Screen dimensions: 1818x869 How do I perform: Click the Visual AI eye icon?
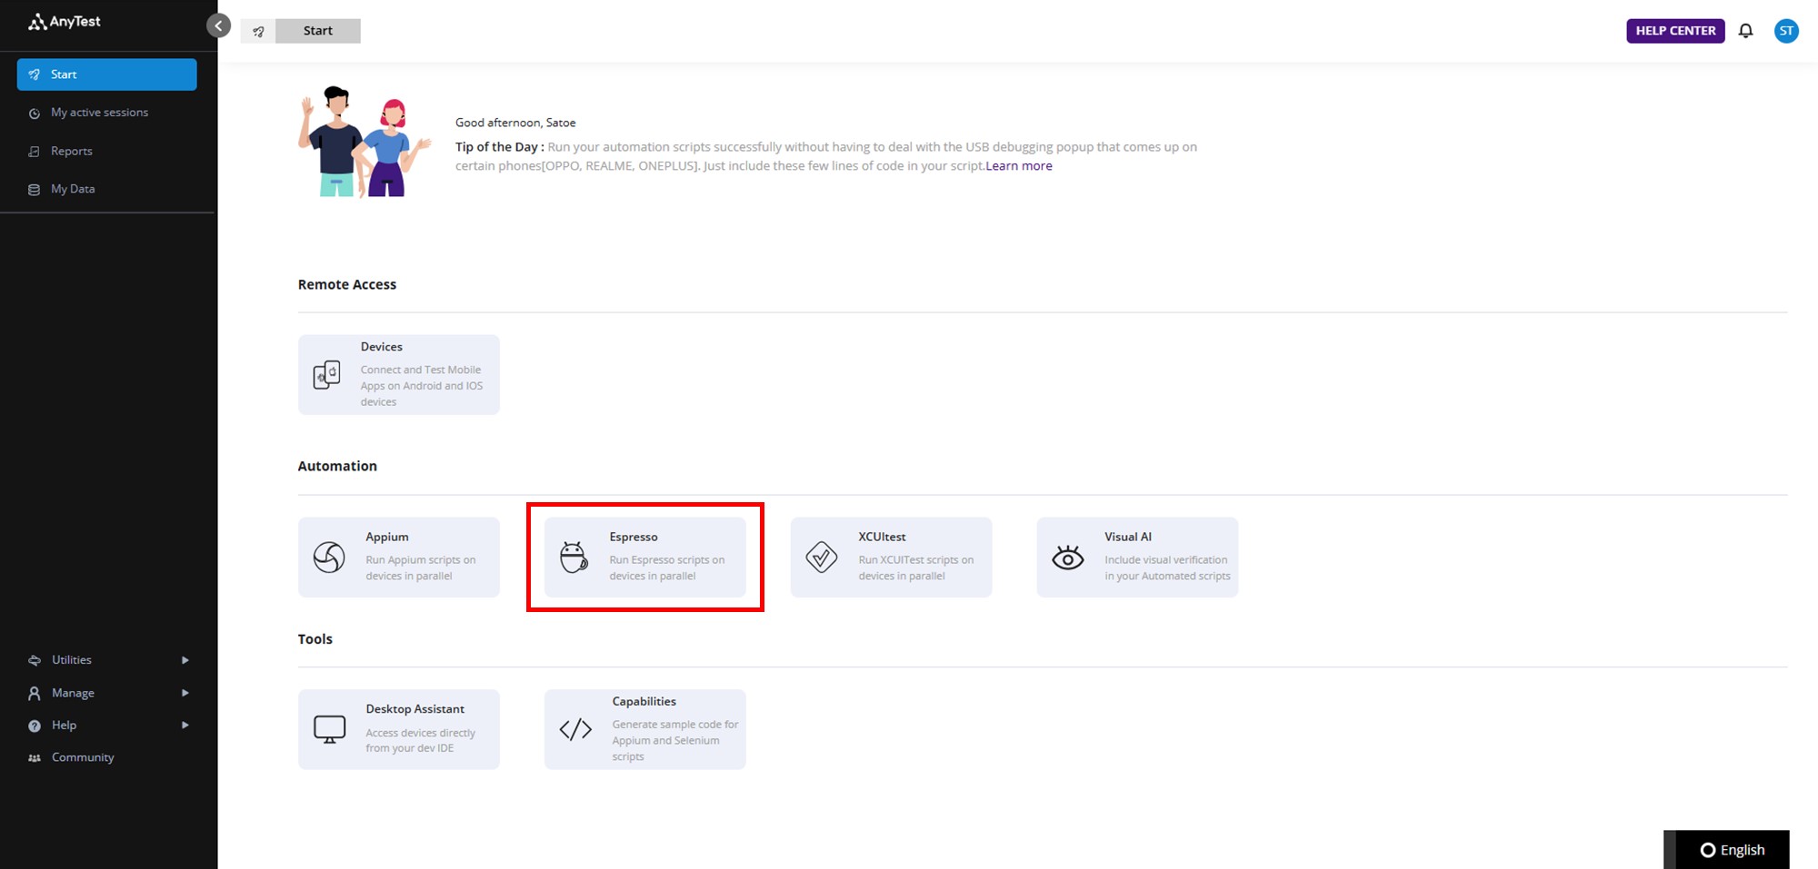tap(1068, 558)
